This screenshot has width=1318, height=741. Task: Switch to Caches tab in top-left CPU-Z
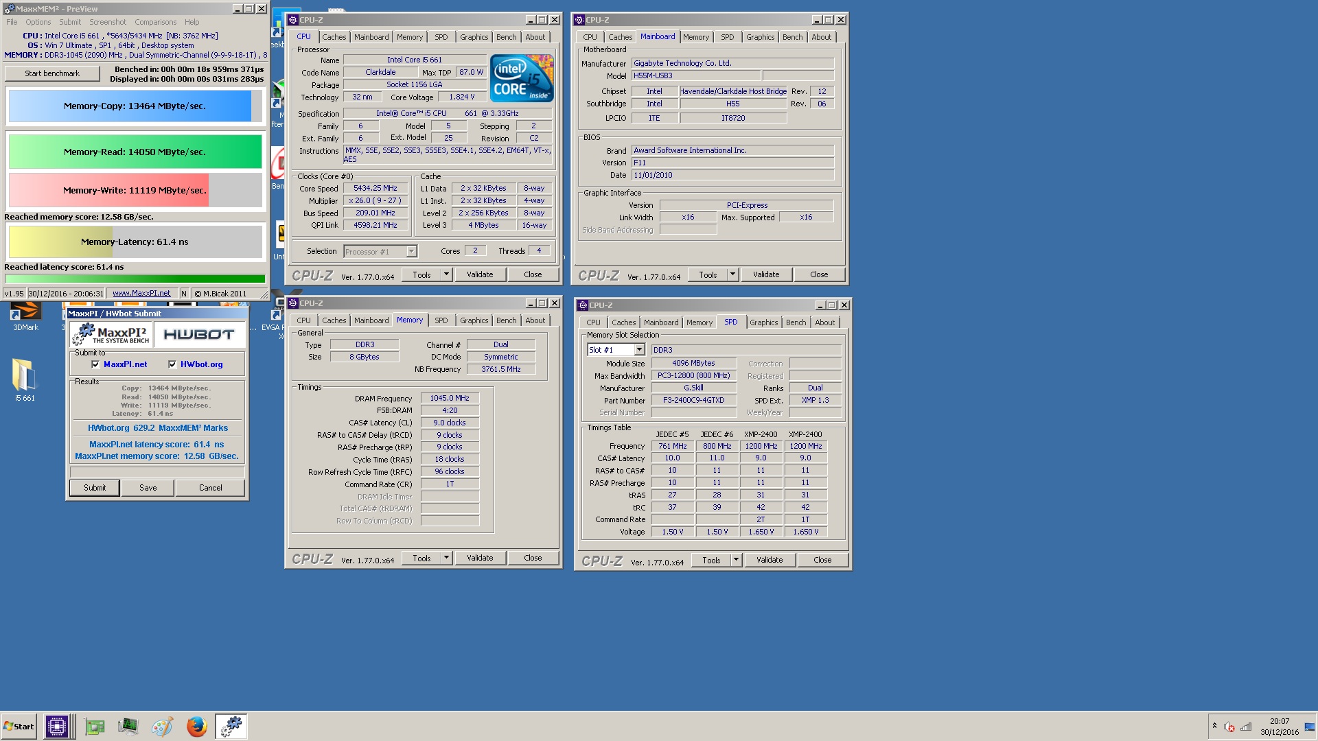click(x=334, y=37)
